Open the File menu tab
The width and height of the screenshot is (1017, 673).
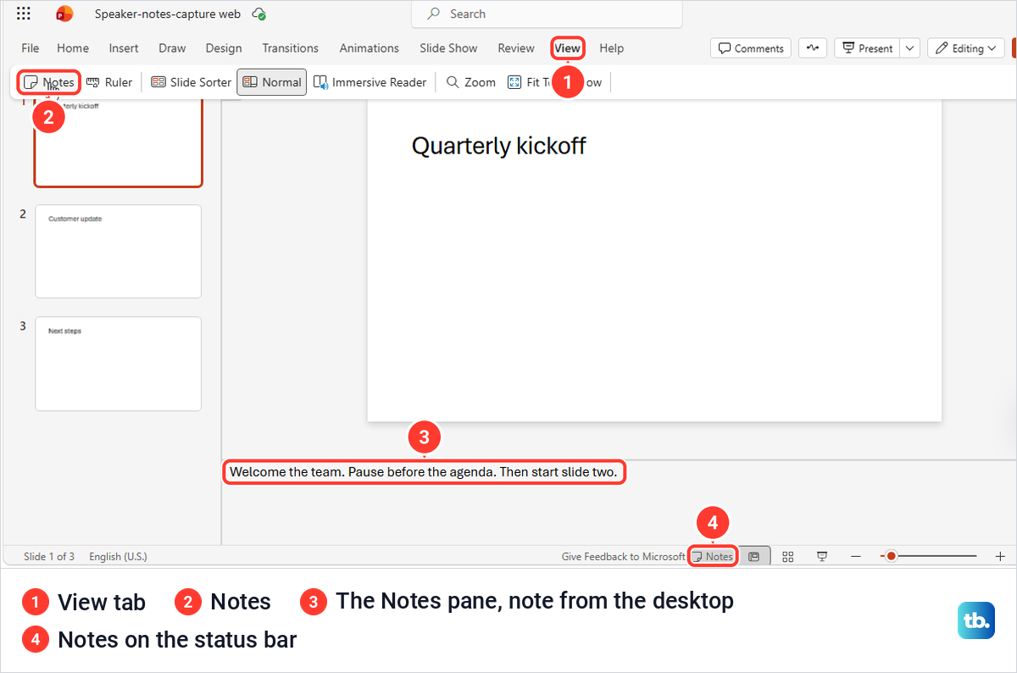click(31, 48)
